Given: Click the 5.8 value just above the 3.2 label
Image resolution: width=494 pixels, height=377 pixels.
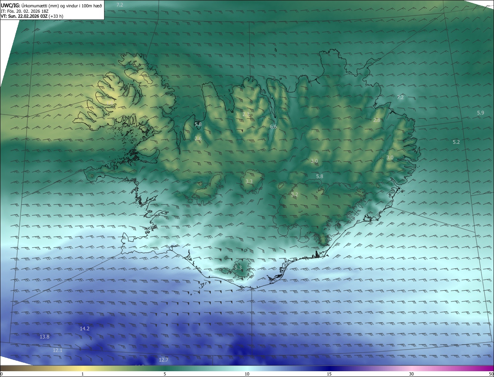Looking at the screenshot, I should [x=320, y=177].
